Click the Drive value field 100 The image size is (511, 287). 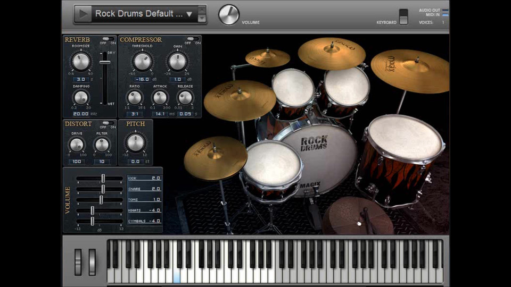pyautogui.click(x=77, y=162)
